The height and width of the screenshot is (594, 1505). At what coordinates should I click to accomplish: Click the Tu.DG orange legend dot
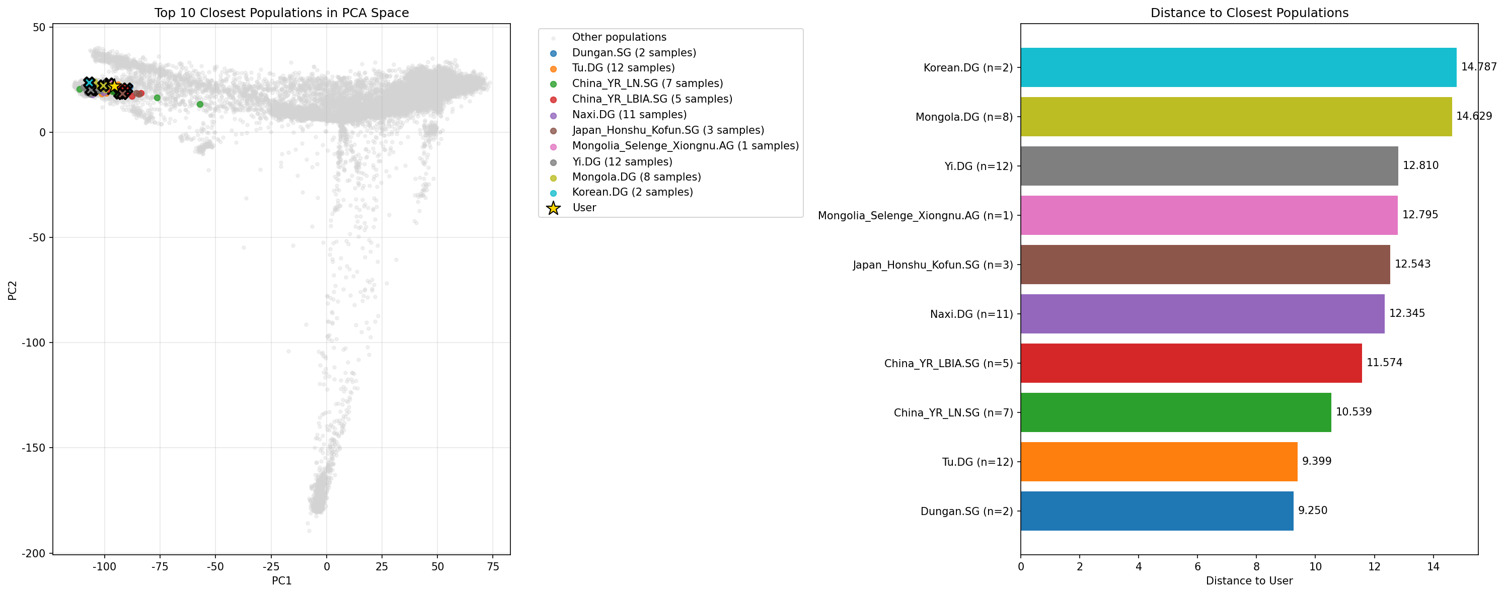pyautogui.click(x=553, y=68)
